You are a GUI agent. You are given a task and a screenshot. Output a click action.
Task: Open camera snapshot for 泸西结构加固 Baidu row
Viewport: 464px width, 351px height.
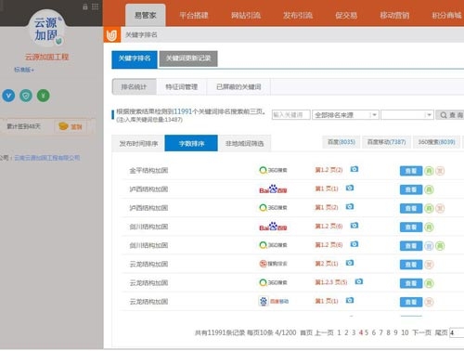tap(350, 188)
